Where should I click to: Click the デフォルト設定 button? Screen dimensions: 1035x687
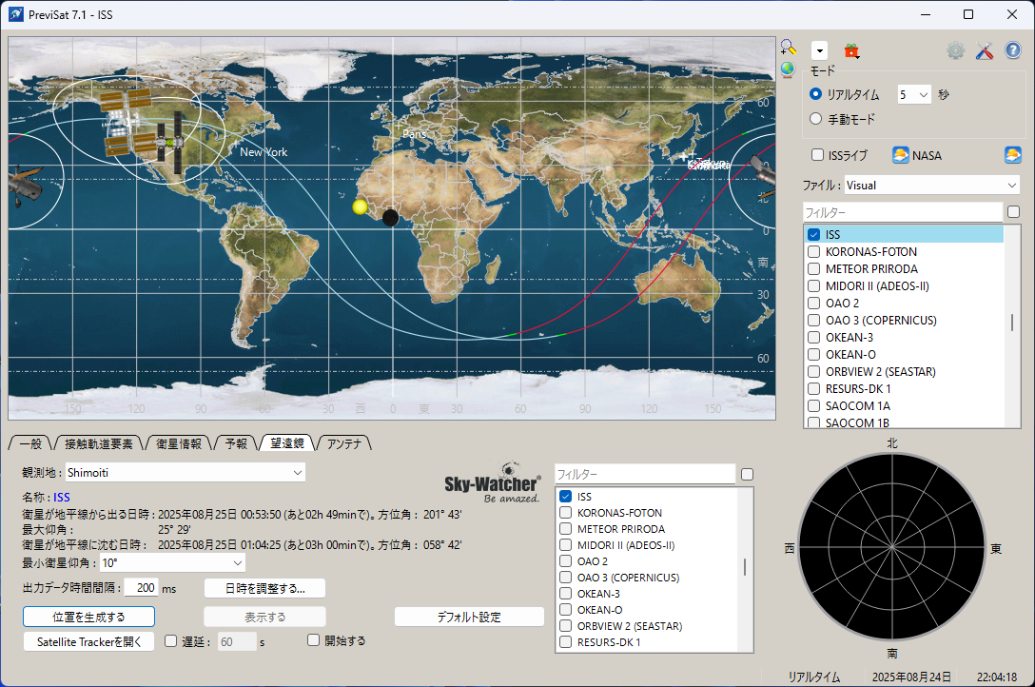[469, 617]
